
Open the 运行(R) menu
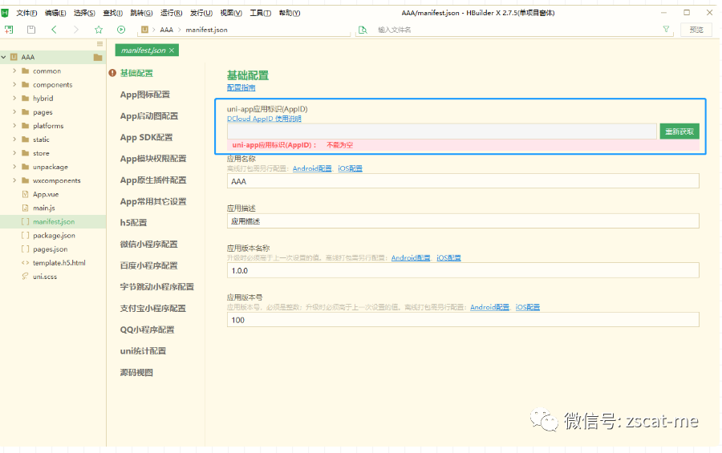click(x=172, y=13)
